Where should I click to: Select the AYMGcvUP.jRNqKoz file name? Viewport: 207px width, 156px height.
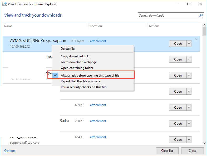38,41
